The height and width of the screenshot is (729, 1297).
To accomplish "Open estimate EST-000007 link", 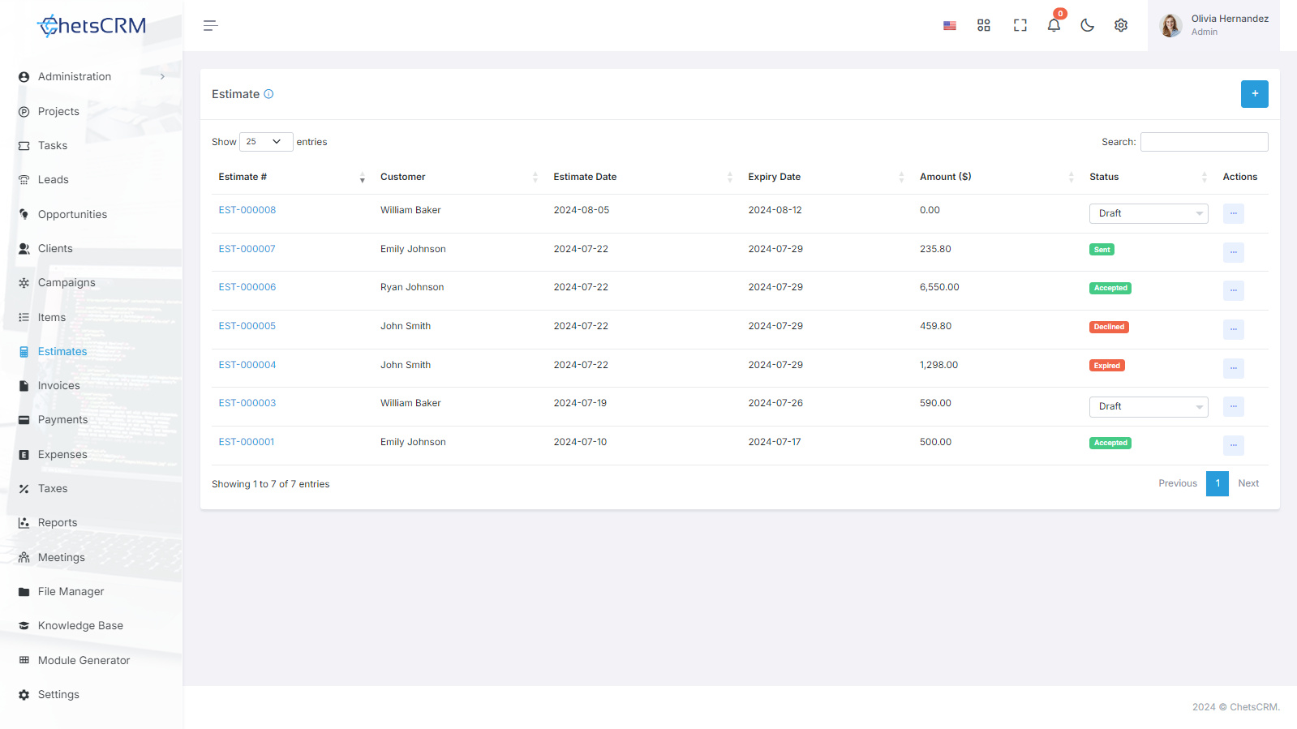I will (x=247, y=249).
